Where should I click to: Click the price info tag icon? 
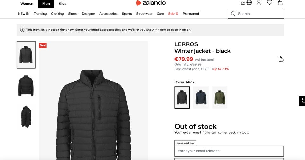tap(281, 59)
